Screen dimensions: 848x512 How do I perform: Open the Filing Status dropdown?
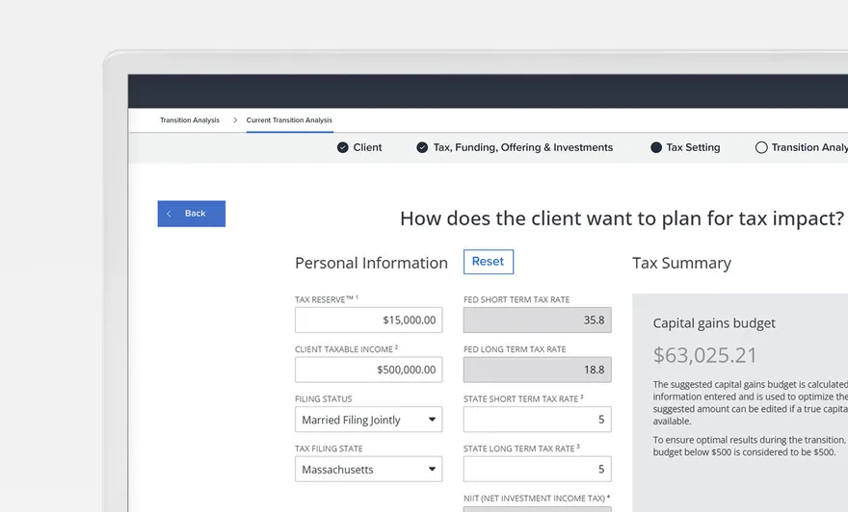point(368,419)
